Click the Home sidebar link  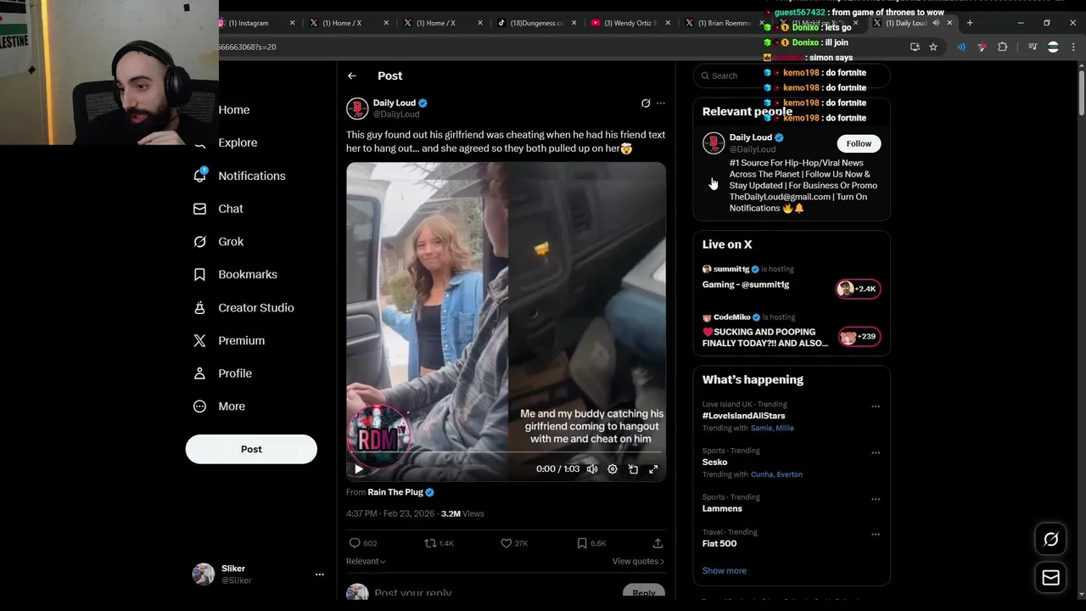tap(233, 109)
